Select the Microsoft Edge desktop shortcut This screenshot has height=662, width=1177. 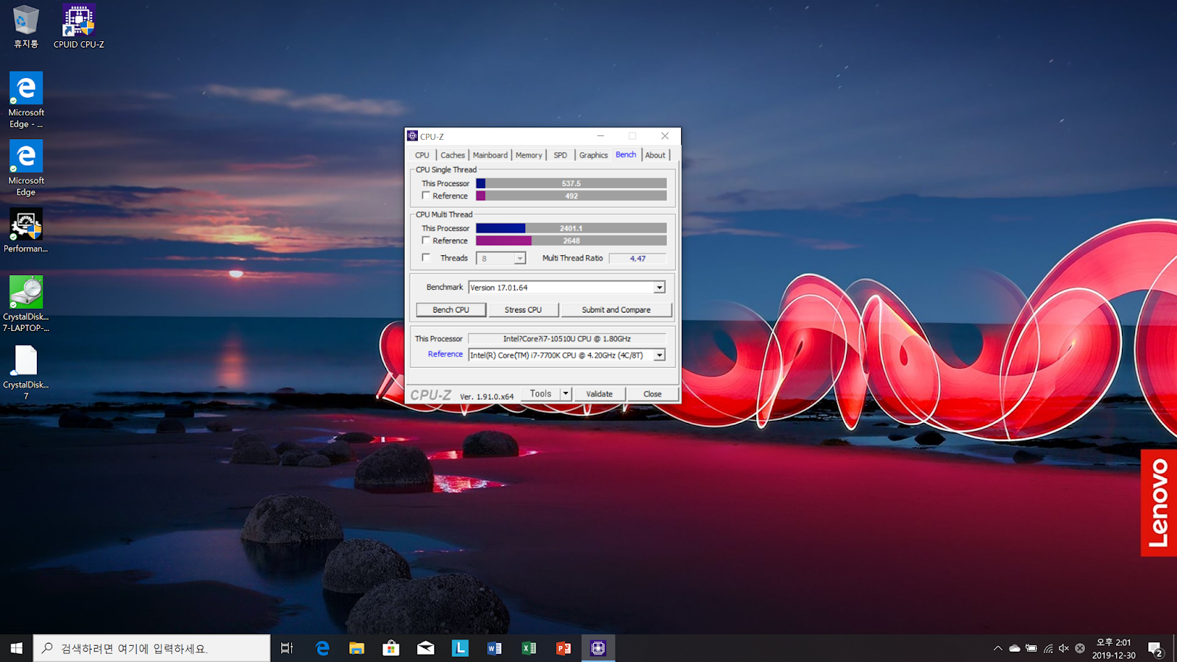[26, 168]
